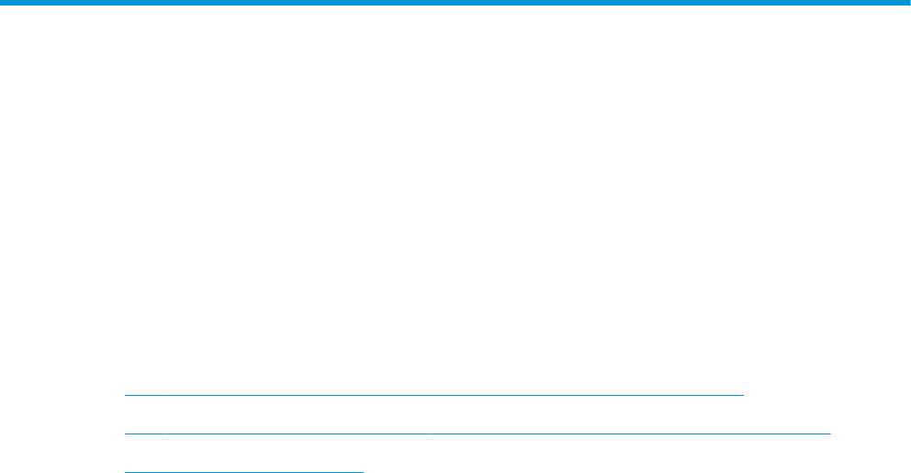Click the first blue underlined link row
The image size is (911, 473).
[x=434, y=395]
